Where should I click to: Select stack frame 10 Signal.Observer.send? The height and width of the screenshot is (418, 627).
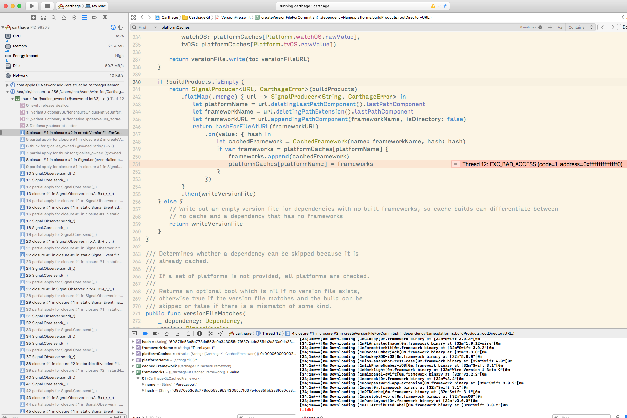point(64,173)
